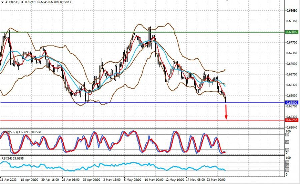This screenshot has width=300, height=184.
Task: Click the 10 May 00:00 time label
Action: (154, 180)
